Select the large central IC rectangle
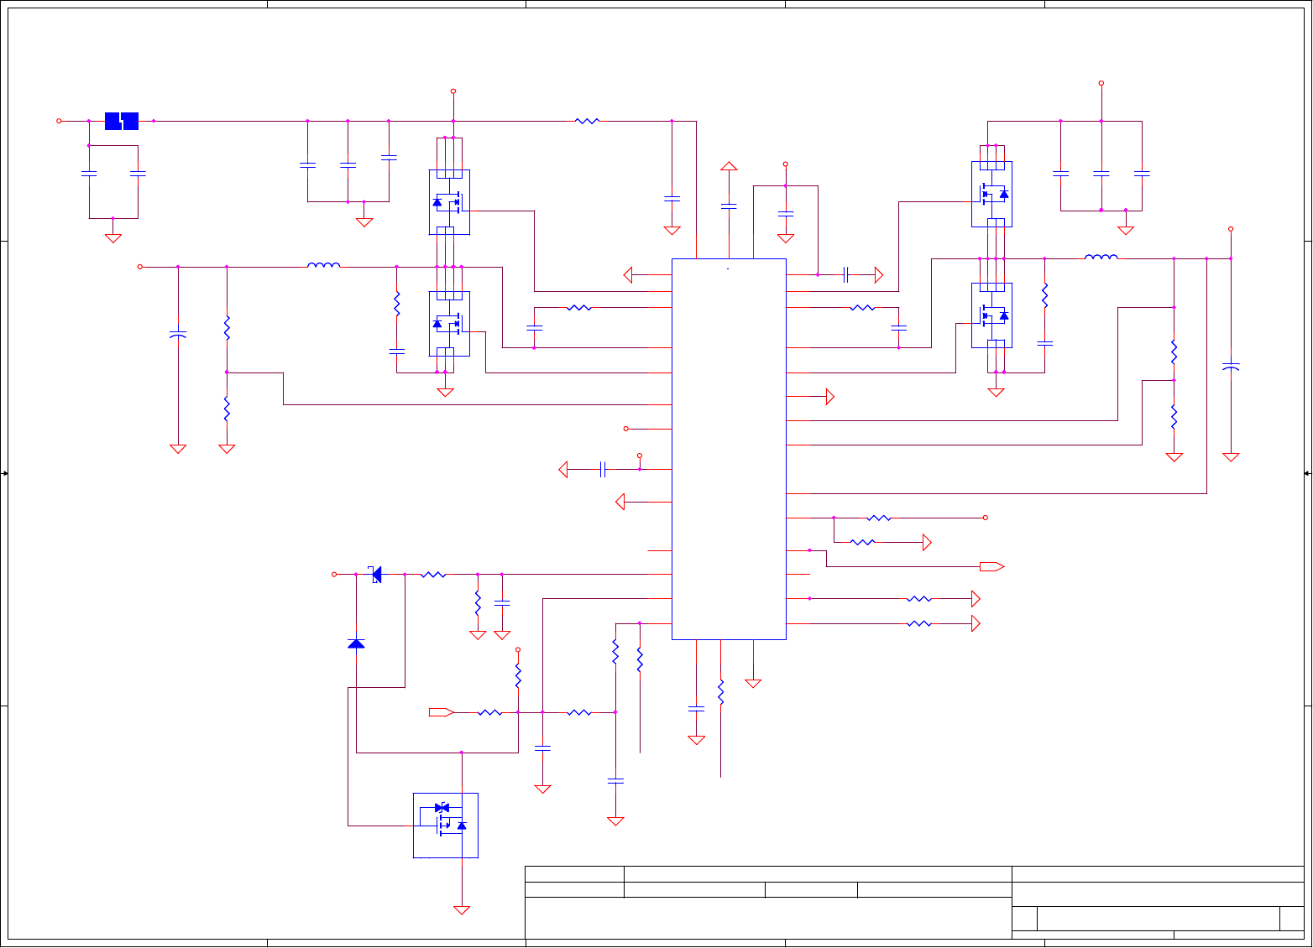The image size is (1313, 948). 729,449
